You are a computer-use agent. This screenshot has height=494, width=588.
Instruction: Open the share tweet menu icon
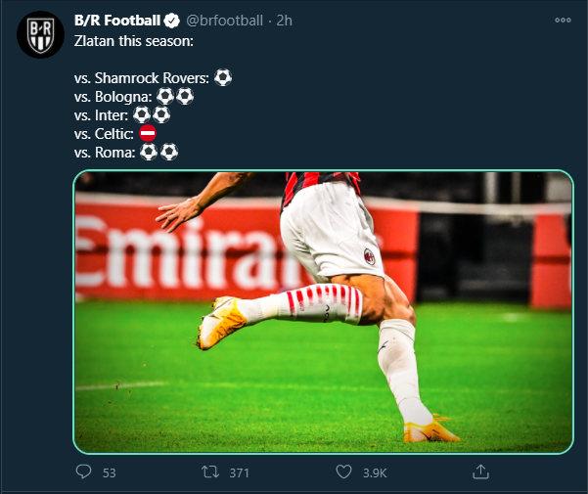click(480, 472)
